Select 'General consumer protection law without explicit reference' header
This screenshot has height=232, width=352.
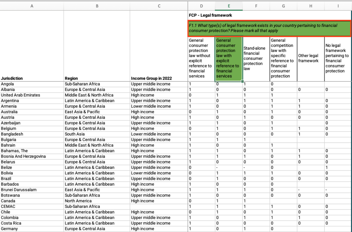click(x=201, y=59)
